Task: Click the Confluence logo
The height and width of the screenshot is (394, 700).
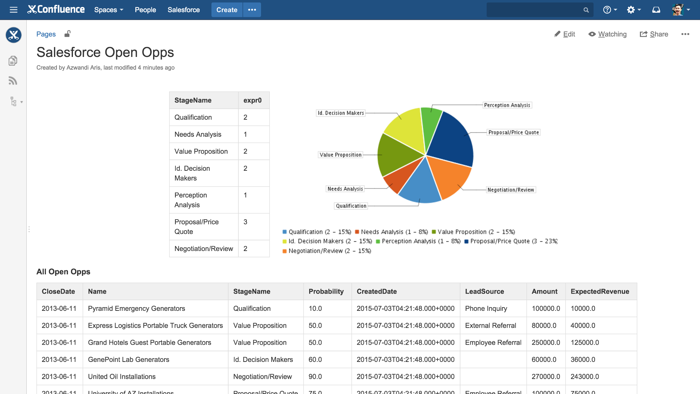Action: pyautogui.click(x=56, y=10)
